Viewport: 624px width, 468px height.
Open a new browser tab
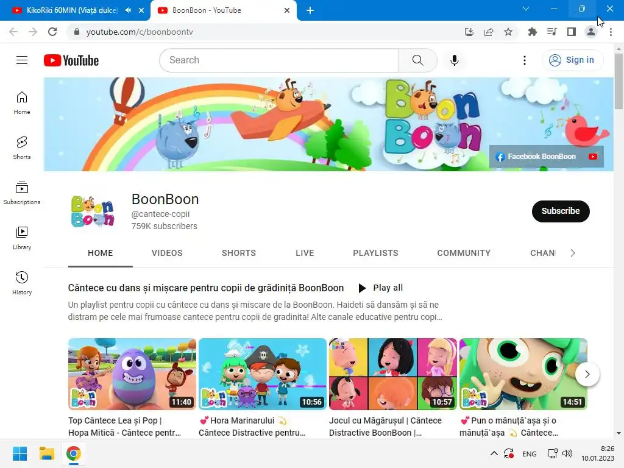[310, 10]
